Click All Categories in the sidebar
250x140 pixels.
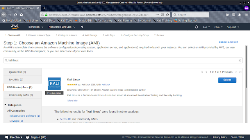16,110
